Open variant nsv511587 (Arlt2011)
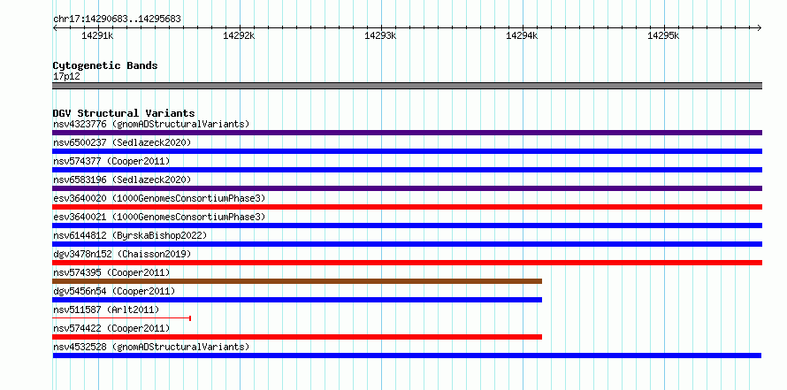This screenshot has height=390, width=787. pyautogui.click(x=106, y=310)
